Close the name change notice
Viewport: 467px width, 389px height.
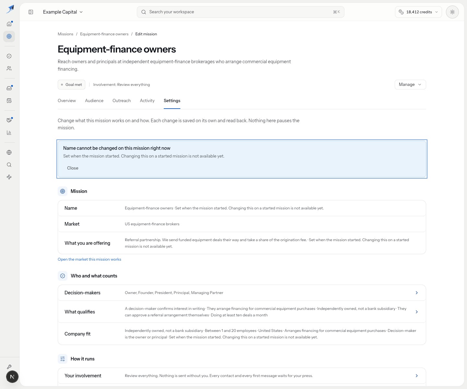73,168
